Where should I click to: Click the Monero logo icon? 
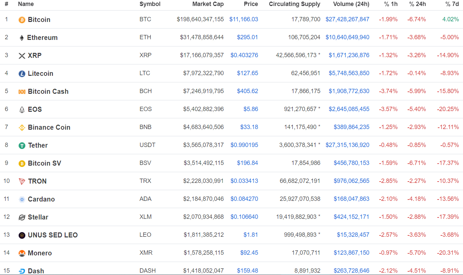[22, 253]
